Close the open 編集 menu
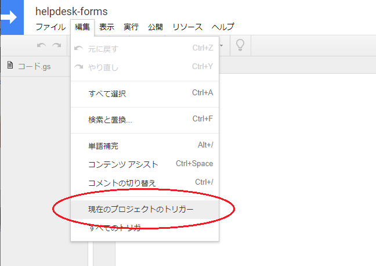The width and height of the screenshot is (376, 266). (82, 27)
